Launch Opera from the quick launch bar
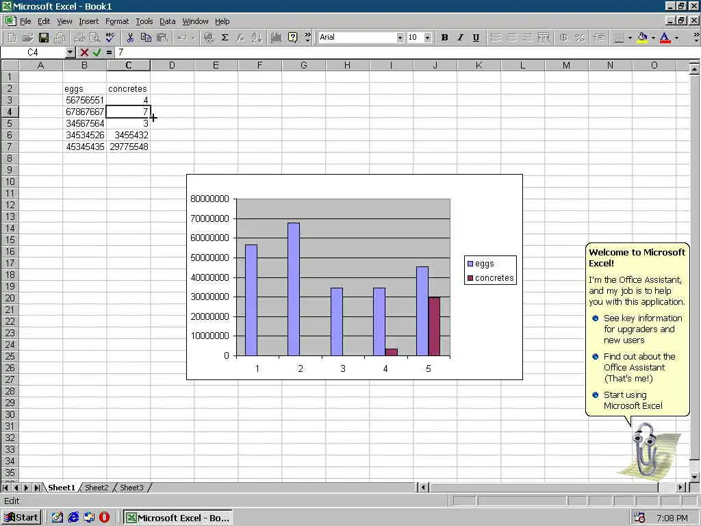 pyautogui.click(x=105, y=518)
